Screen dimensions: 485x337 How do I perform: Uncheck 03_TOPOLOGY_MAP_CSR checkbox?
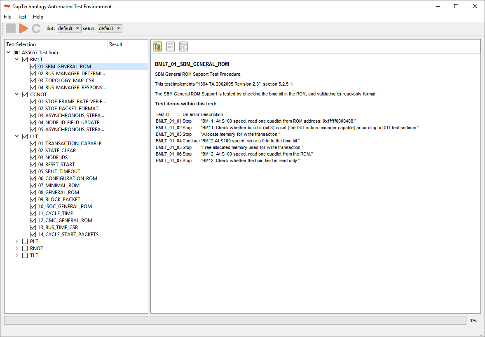tap(33, 80)
